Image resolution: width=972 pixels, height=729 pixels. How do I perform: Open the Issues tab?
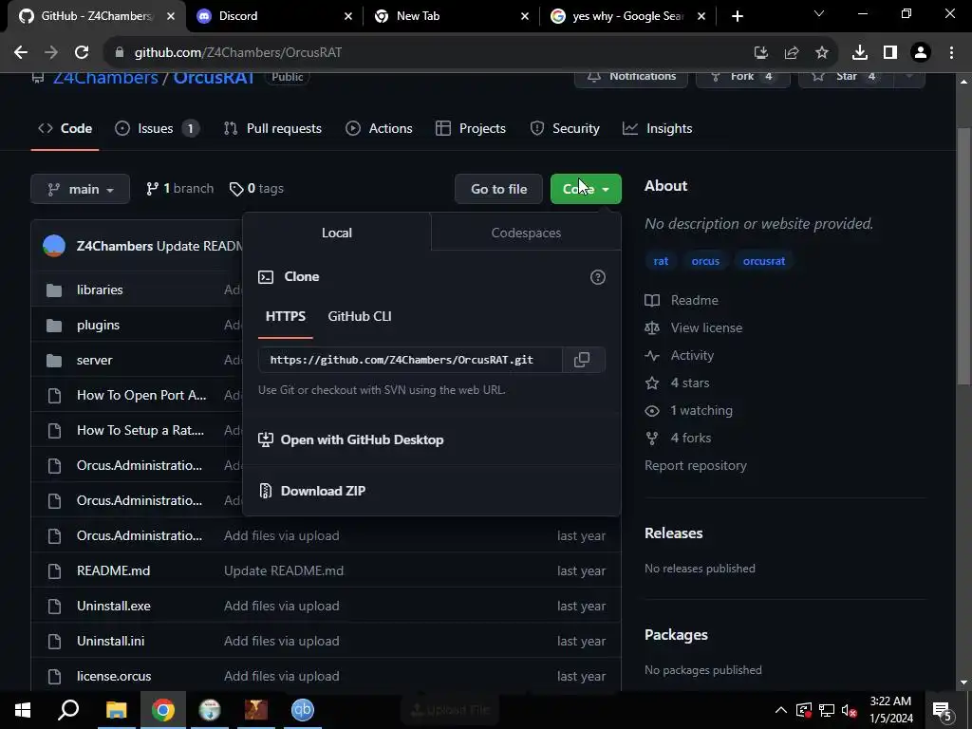point(157,128)
